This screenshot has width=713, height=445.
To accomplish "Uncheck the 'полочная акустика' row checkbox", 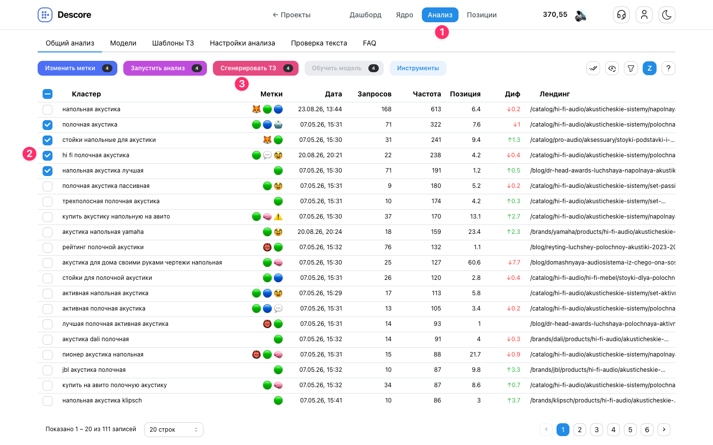I will pyautogui.click(x=48, y=125).
